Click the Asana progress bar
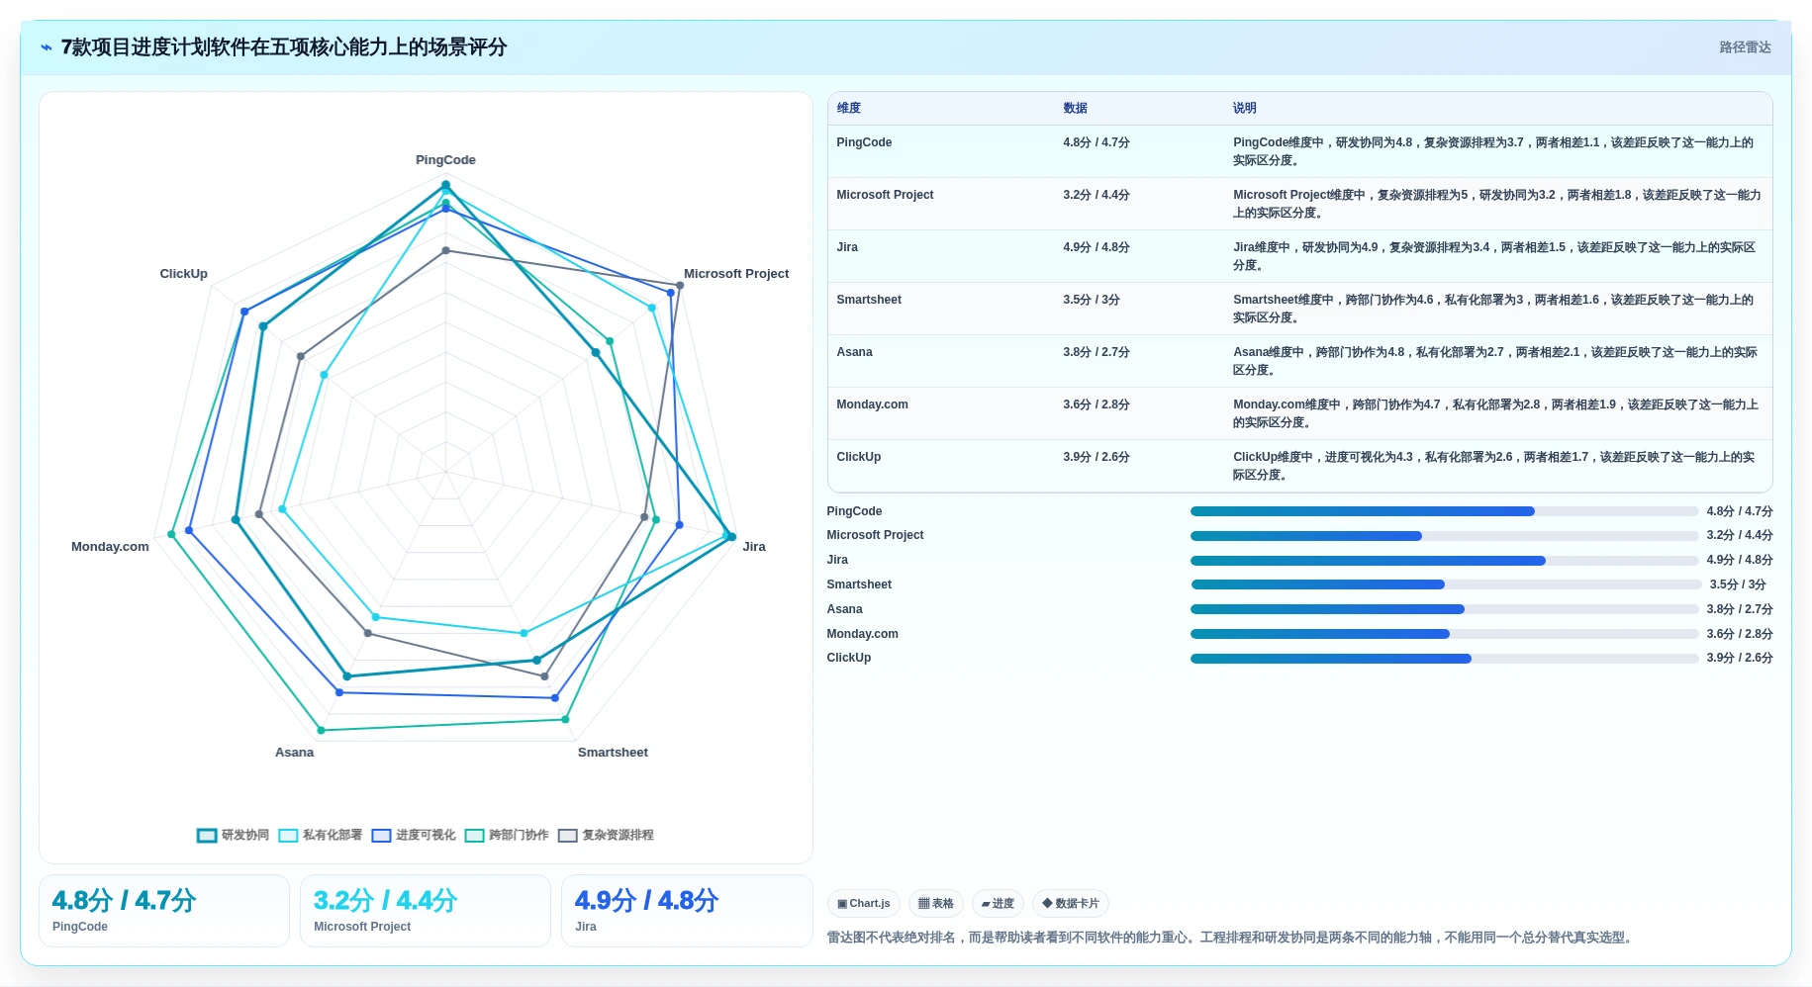This screenshot has width=1812, height=987. [x=1444, y=609]
